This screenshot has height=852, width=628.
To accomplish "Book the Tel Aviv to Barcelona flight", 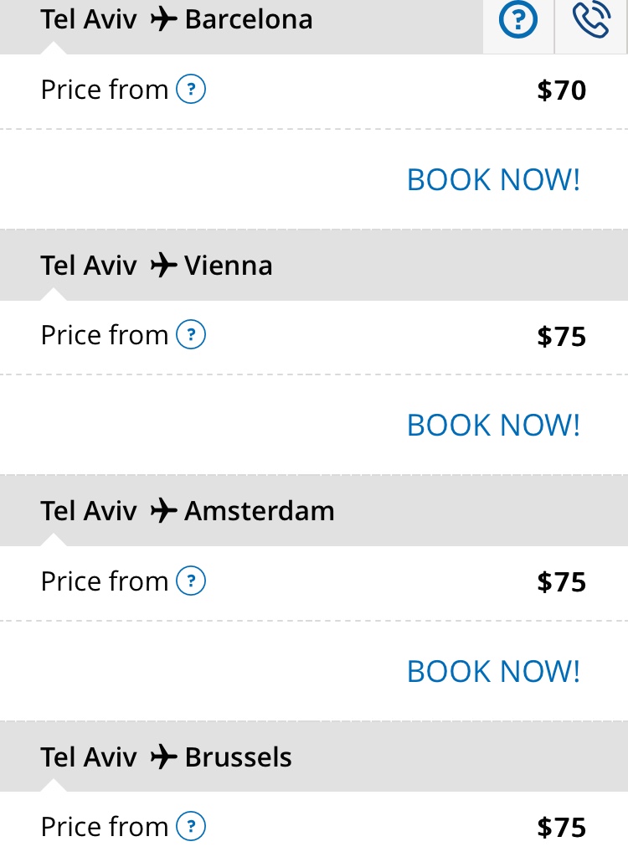I will (493, 180).
